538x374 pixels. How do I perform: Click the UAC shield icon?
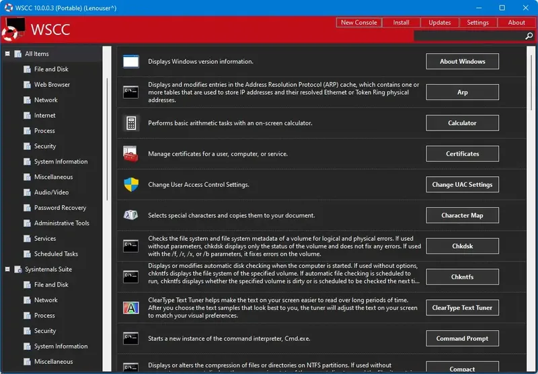tap(131, 184)
